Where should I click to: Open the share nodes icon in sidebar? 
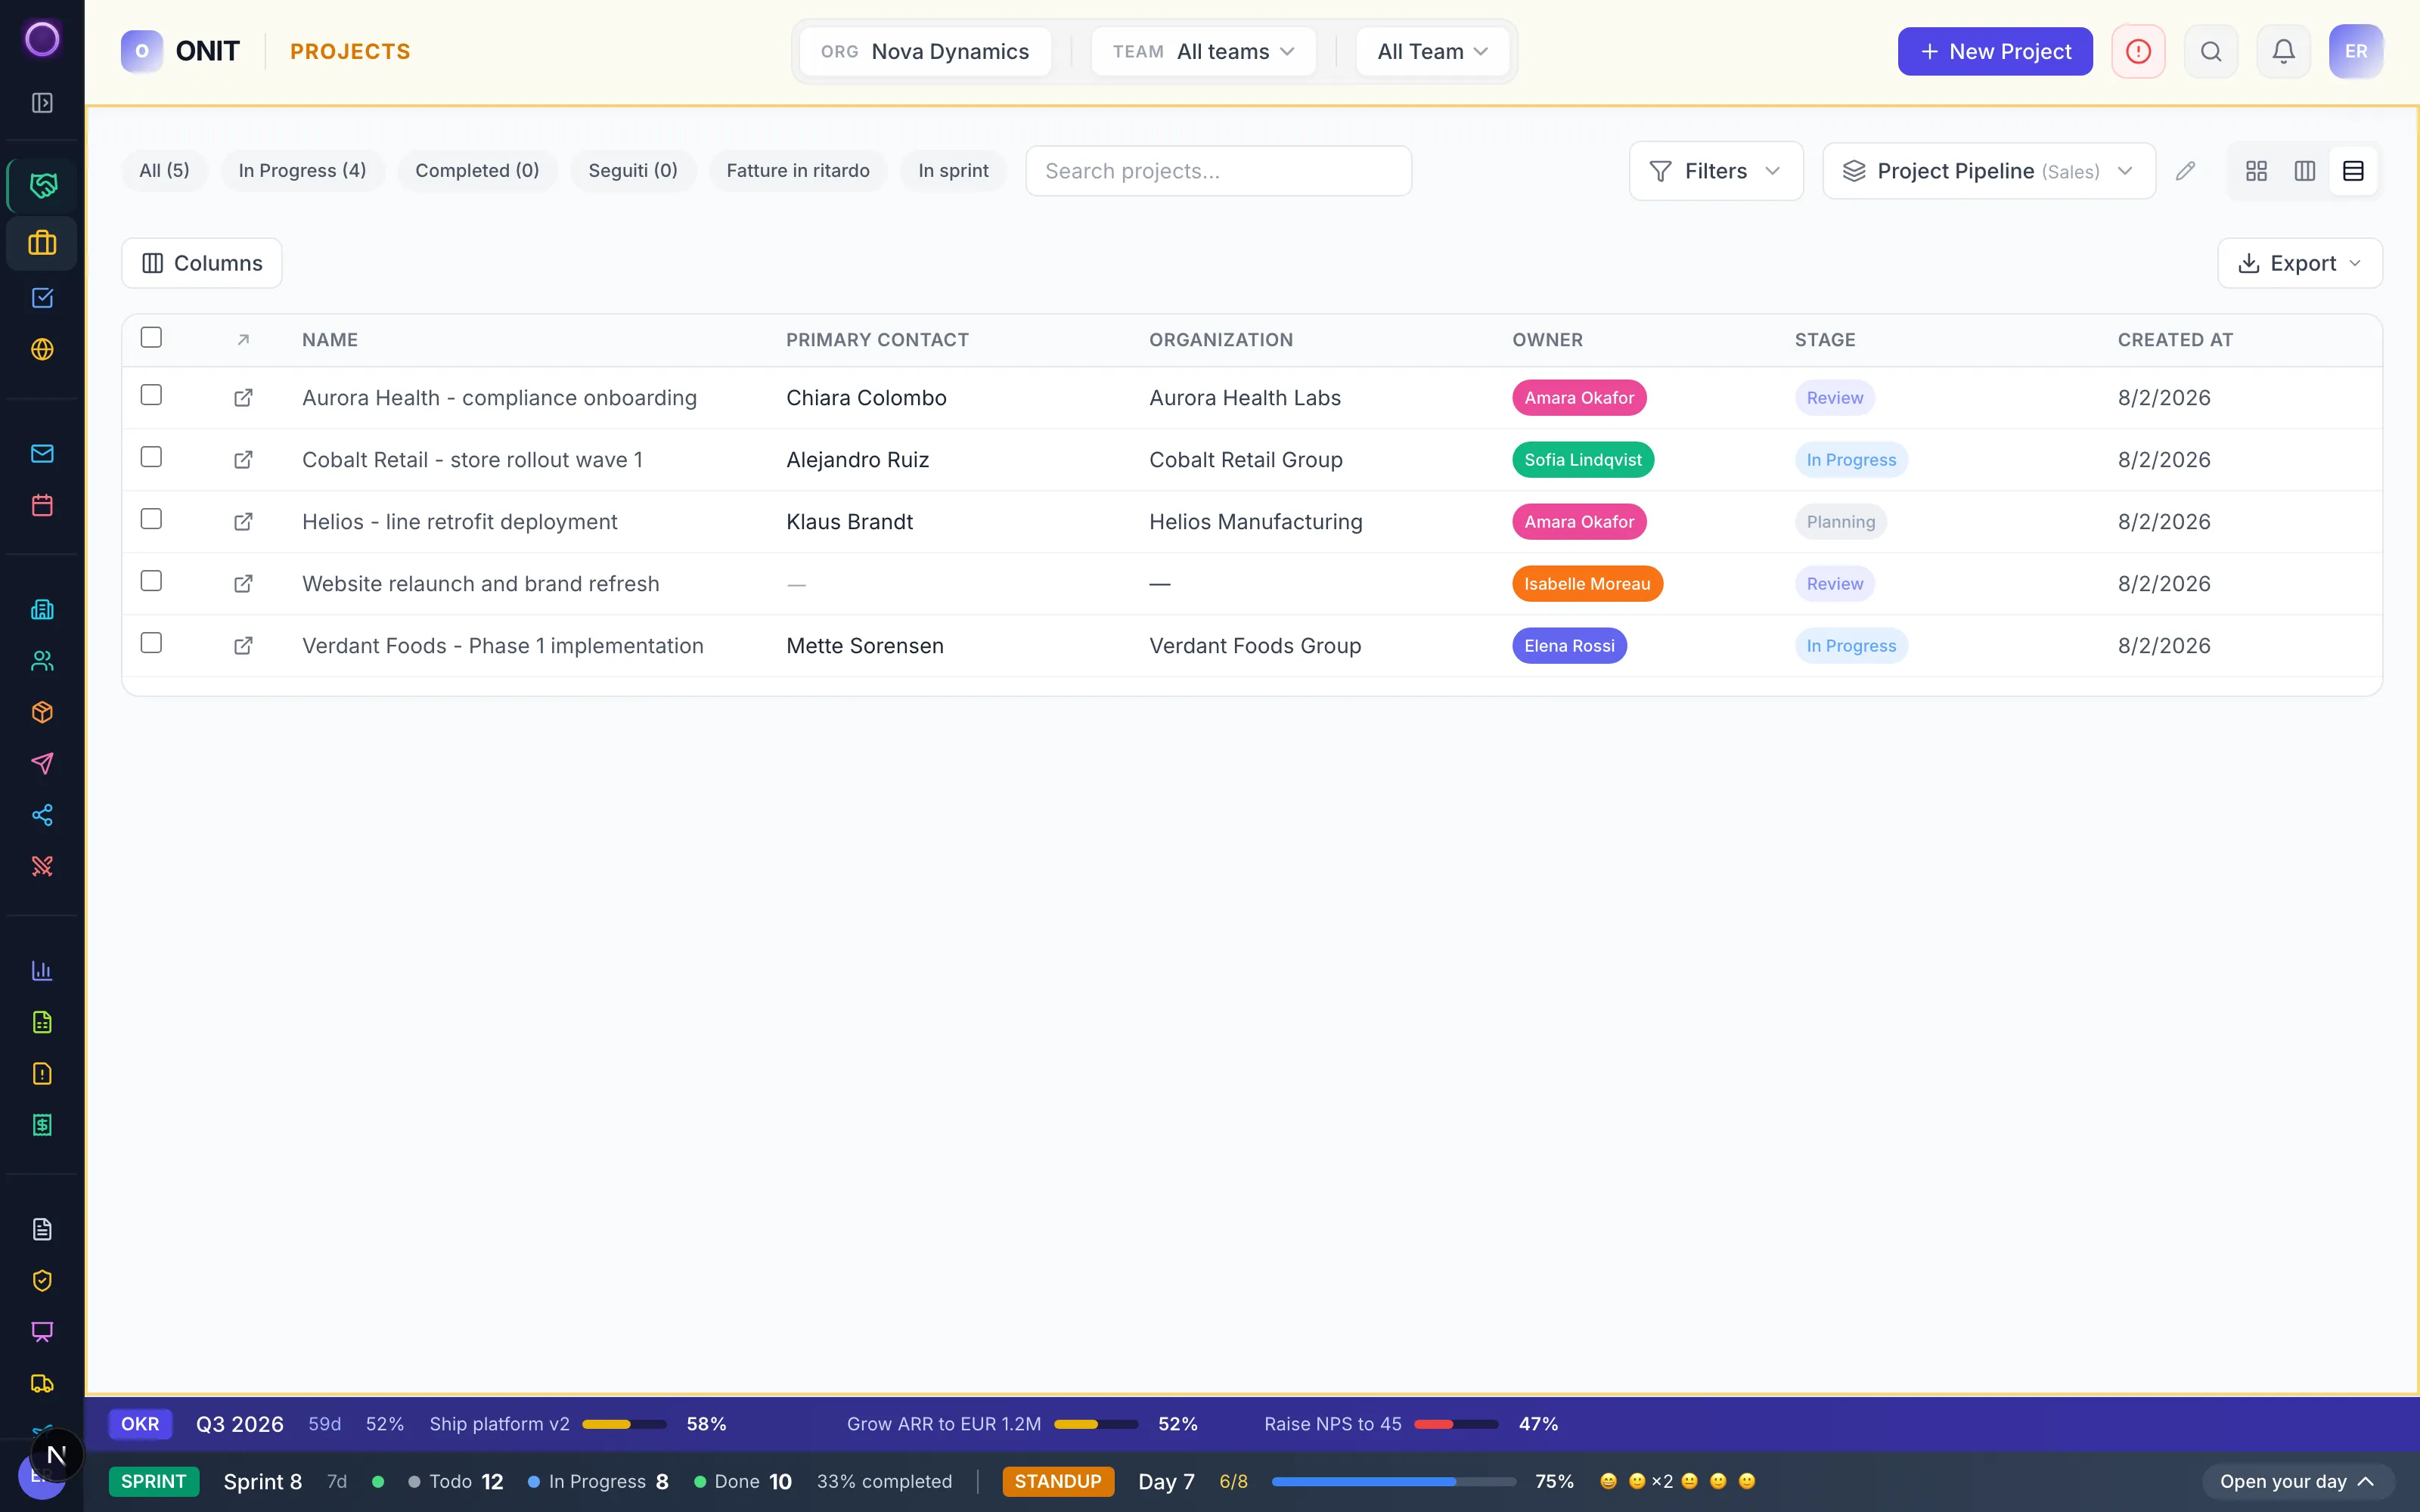point(42,815)
